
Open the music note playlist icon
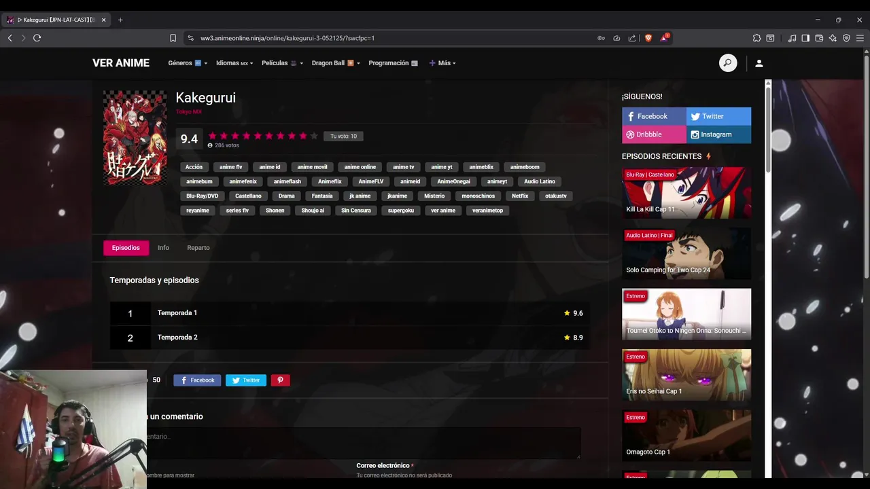[792, 38]
